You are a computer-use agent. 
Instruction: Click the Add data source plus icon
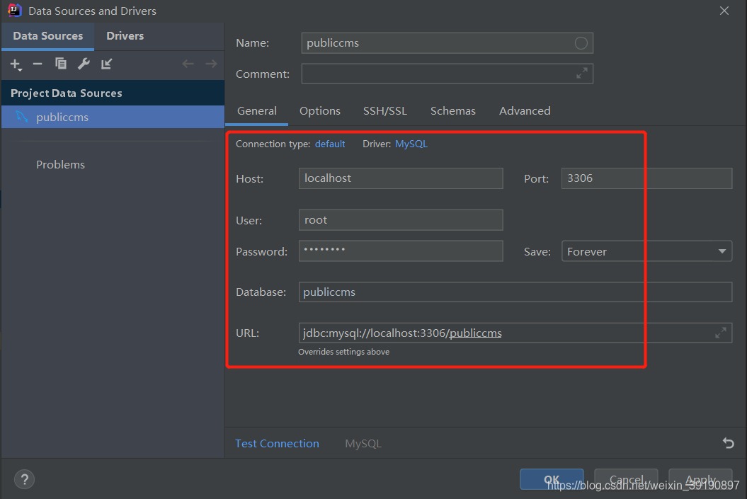click(x=16, y=64)
